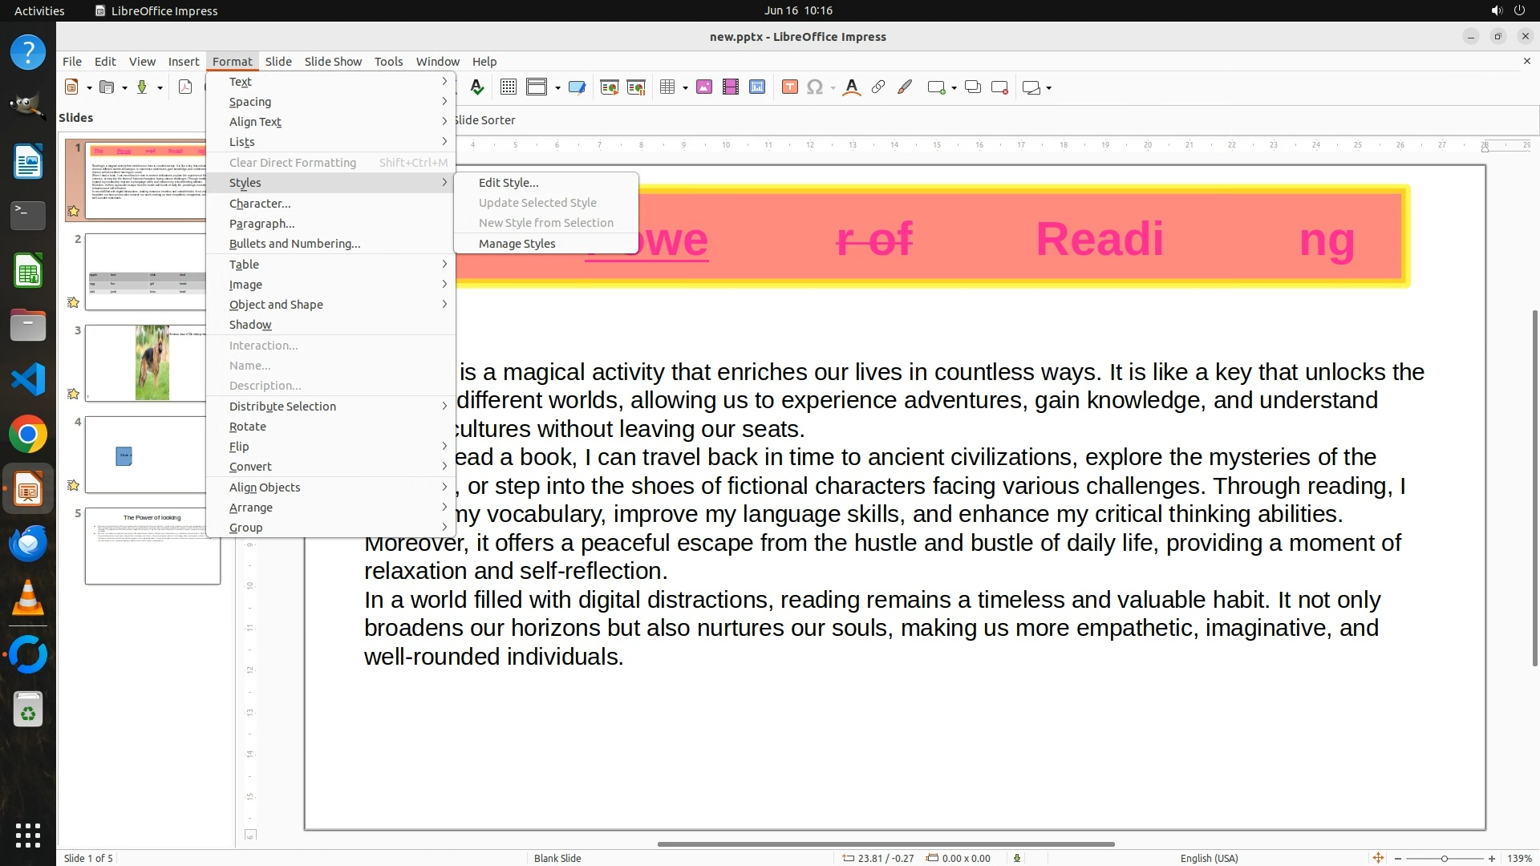Click the Delete Slide toolbar icon

coord(999,87)
